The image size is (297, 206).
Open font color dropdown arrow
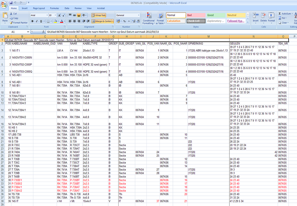pos(64,21)
